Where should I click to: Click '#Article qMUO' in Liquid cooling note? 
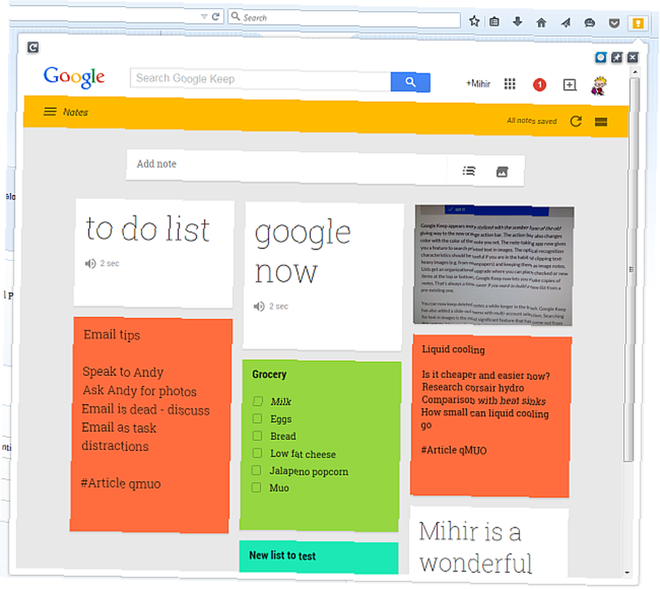point(454,450)
